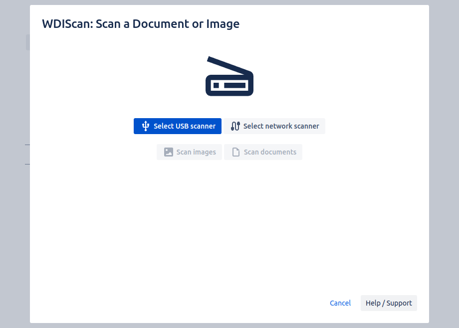Click the "Scan images" label text
Image resolution: width=459 pixels, height=328 pixels.
196,152
